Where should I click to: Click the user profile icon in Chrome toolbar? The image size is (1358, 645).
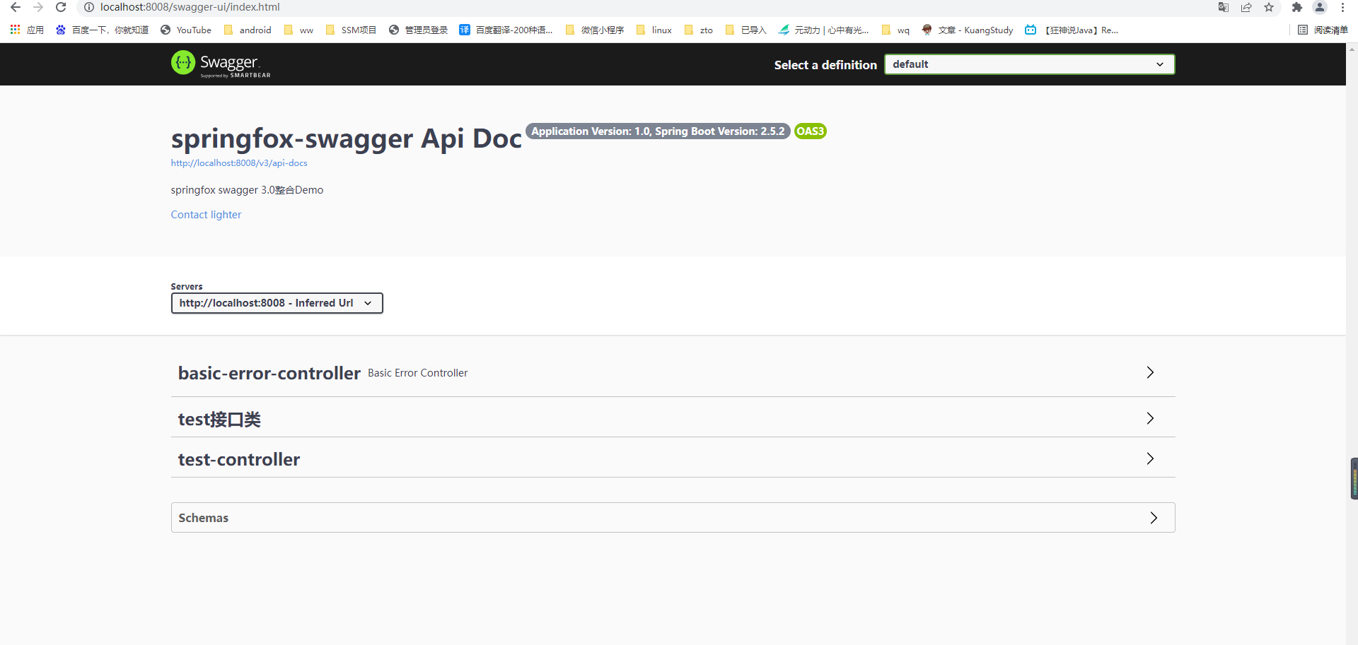[1320, 8]
